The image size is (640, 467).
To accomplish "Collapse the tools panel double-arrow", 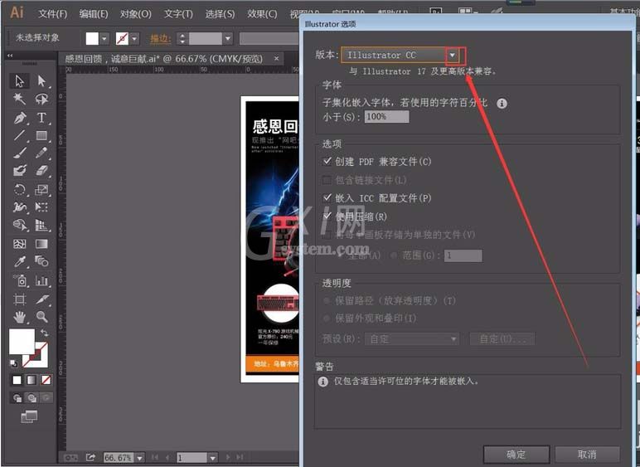I will click(x=10, y=56).
